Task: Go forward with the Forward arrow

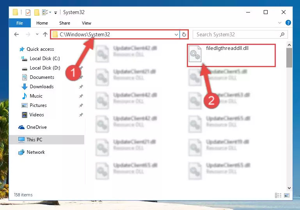Action: (x=28, y=34)
